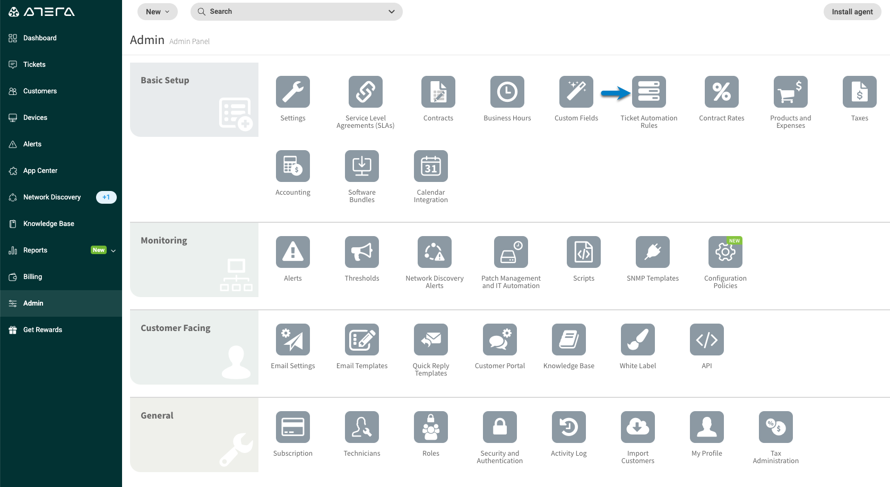Open the Email Settings icon
The width and height of the screenshot is (890, 487).
click(293, 340)
